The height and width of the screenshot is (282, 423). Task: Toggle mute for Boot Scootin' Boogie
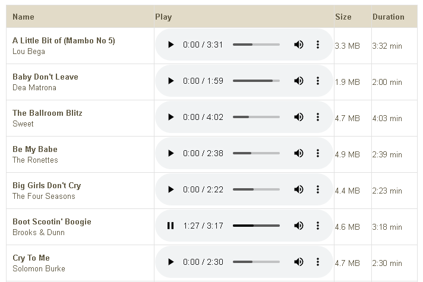[299, 226]
